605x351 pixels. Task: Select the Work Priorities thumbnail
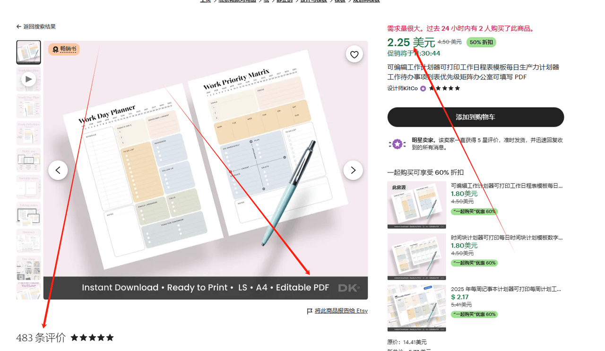click(x=28, y=133)
